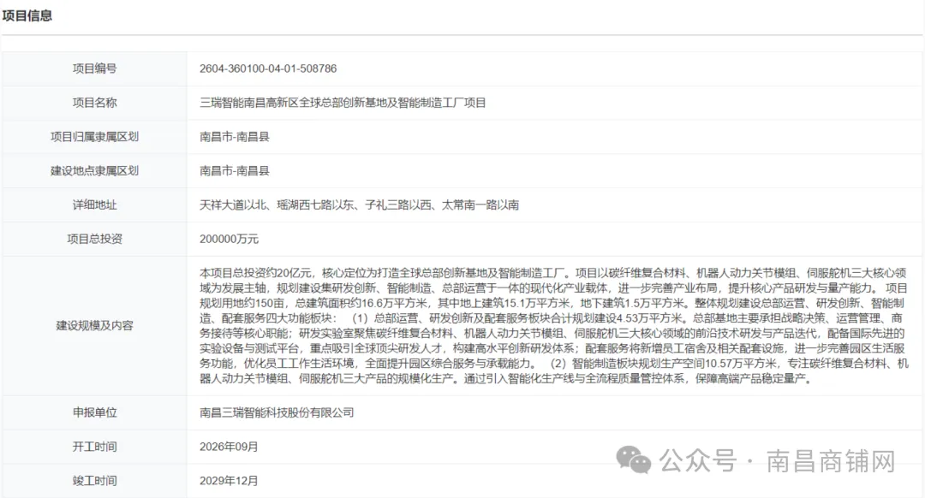The image size is (925, 498).
Task: Click the 项目名称 label cell
Action: tap(94, 103)
